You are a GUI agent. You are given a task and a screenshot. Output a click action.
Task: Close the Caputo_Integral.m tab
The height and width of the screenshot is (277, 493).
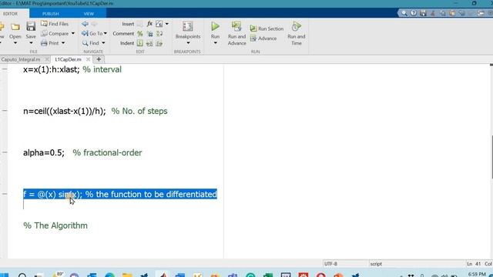pyautogui.click(x=47, y=59)
